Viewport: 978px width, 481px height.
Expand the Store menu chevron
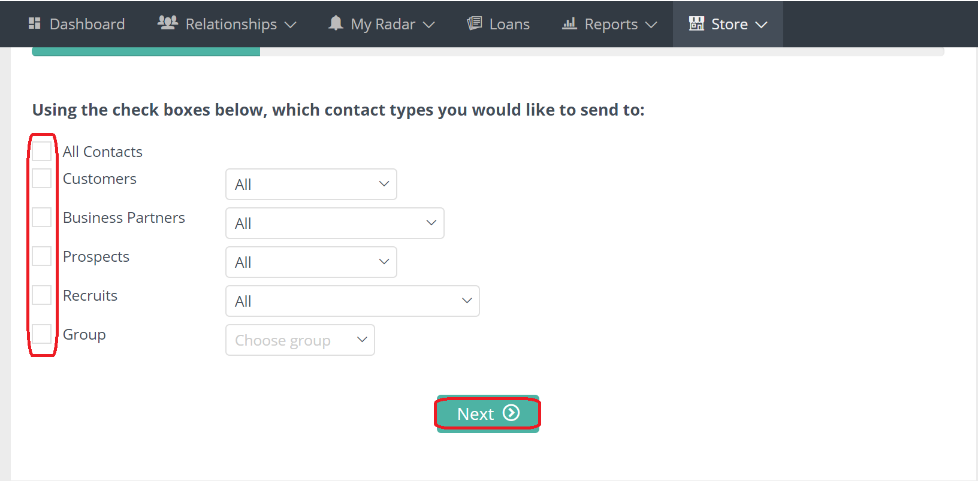(762, 25)
